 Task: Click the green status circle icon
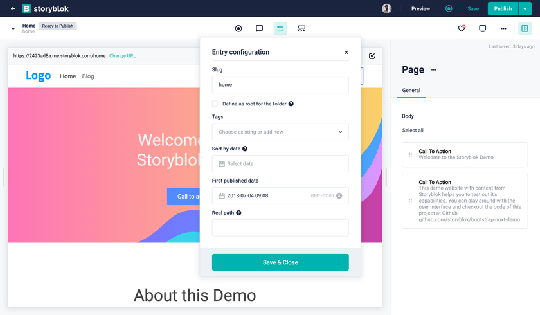pyautogui.click(x=449, y=8)
